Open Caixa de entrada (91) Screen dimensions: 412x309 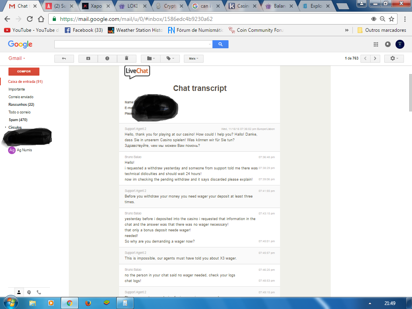coord(25,82)
